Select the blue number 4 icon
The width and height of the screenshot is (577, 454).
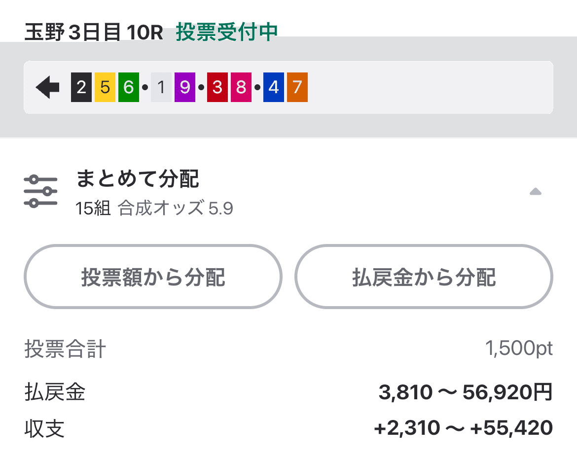point(273,87)
